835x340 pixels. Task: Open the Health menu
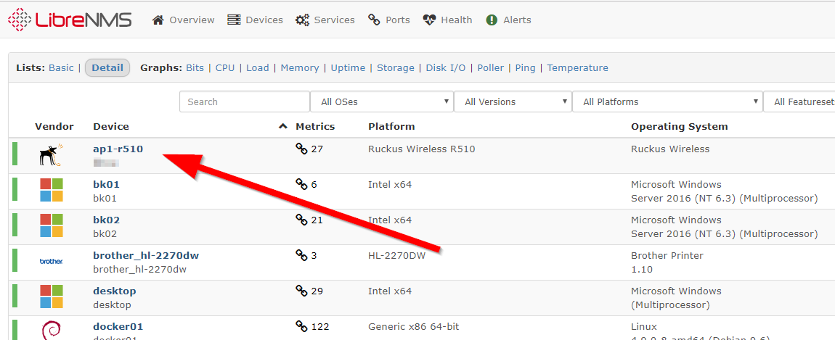[447, 20]
